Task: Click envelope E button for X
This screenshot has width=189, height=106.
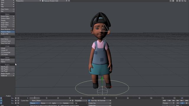Action: coord(18,98)
